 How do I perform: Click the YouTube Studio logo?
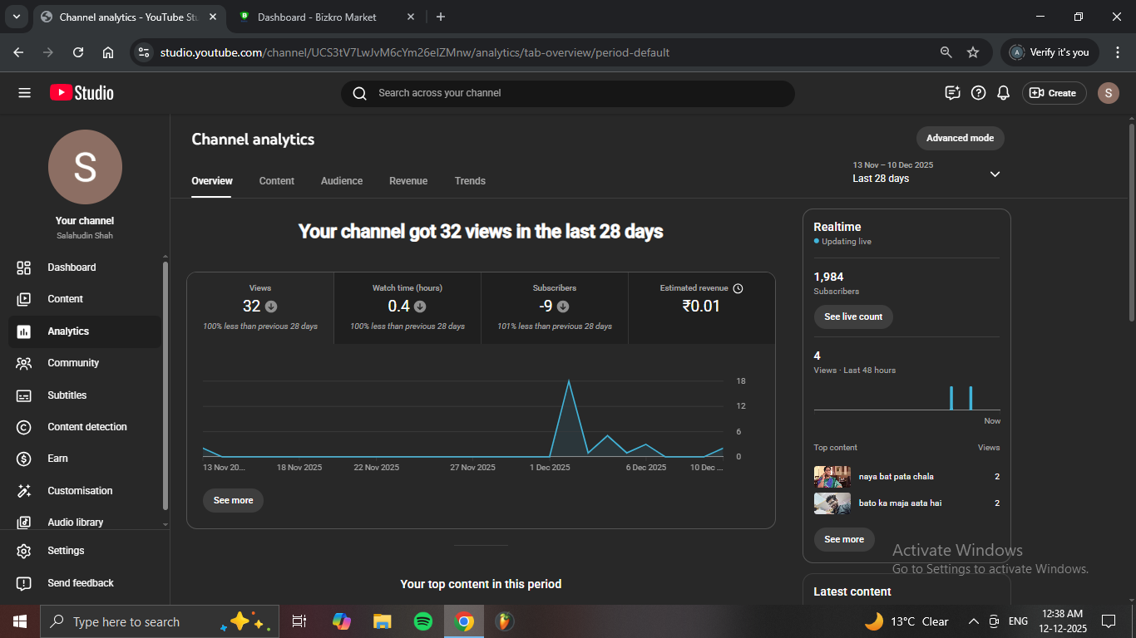click(81, 93)
